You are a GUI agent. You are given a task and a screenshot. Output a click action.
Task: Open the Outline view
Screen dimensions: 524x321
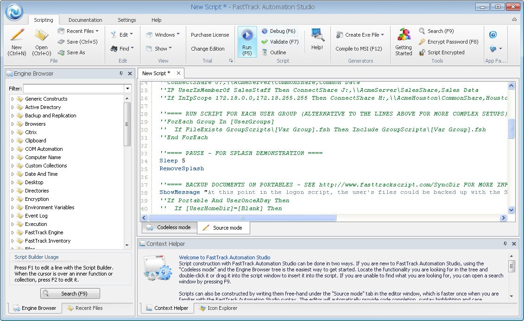274,52
